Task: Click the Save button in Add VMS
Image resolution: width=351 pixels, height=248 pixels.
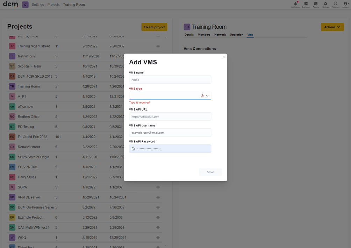Action: point(210,172)
